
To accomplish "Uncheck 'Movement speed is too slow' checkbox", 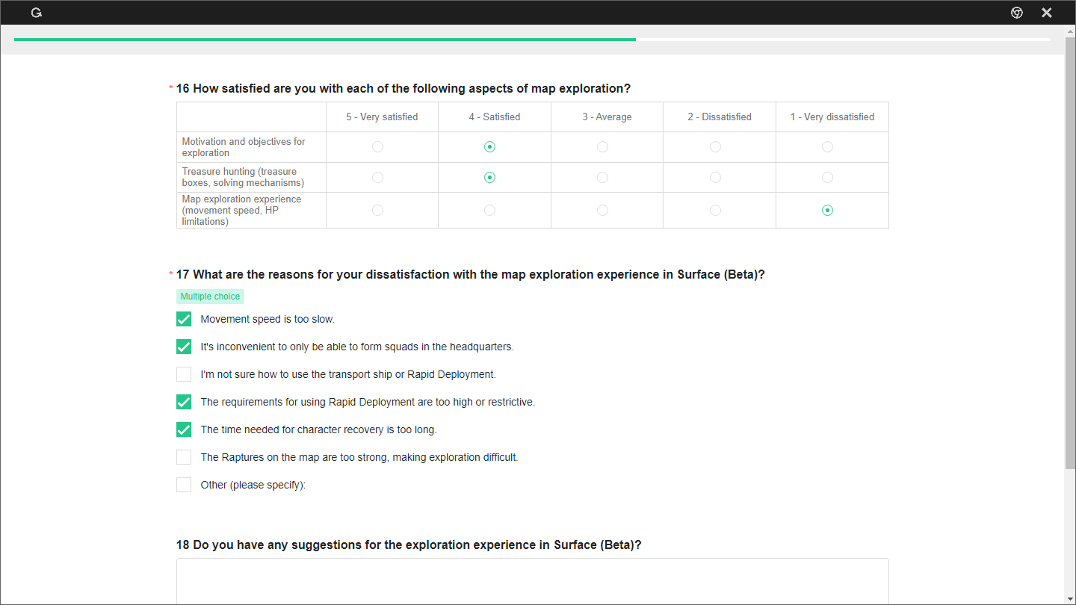I will point(184,319).
